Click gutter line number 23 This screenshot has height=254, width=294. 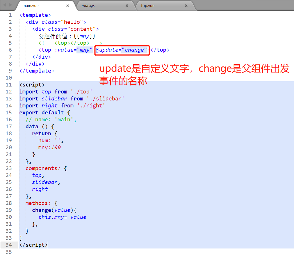tap(9, 168)
